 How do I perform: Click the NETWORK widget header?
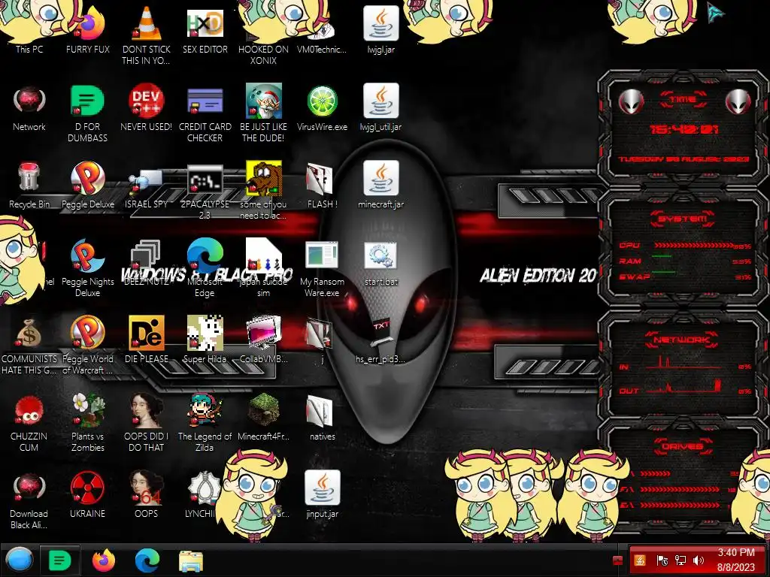pyautogui.click(x=683, y=339)
